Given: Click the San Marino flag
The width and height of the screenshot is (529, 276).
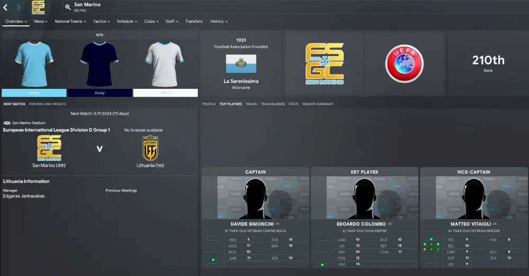Looking at the screenshot, I should pyautogui.click(x=241, y=63).
